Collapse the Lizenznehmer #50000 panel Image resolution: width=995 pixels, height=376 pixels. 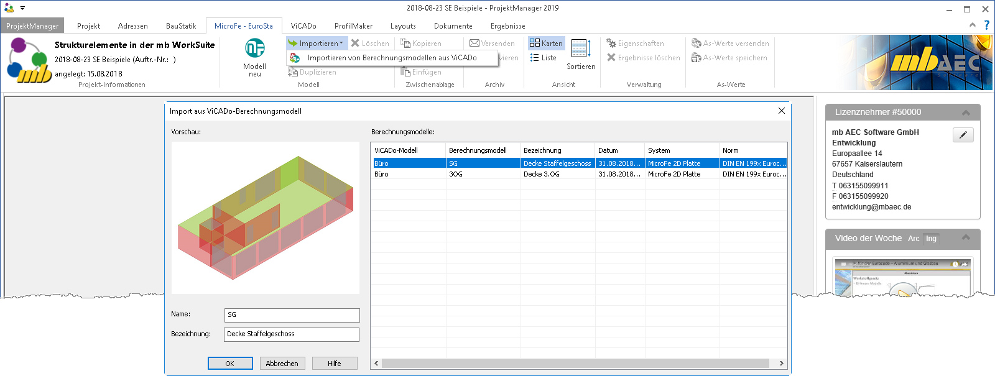tap(966, 112)
